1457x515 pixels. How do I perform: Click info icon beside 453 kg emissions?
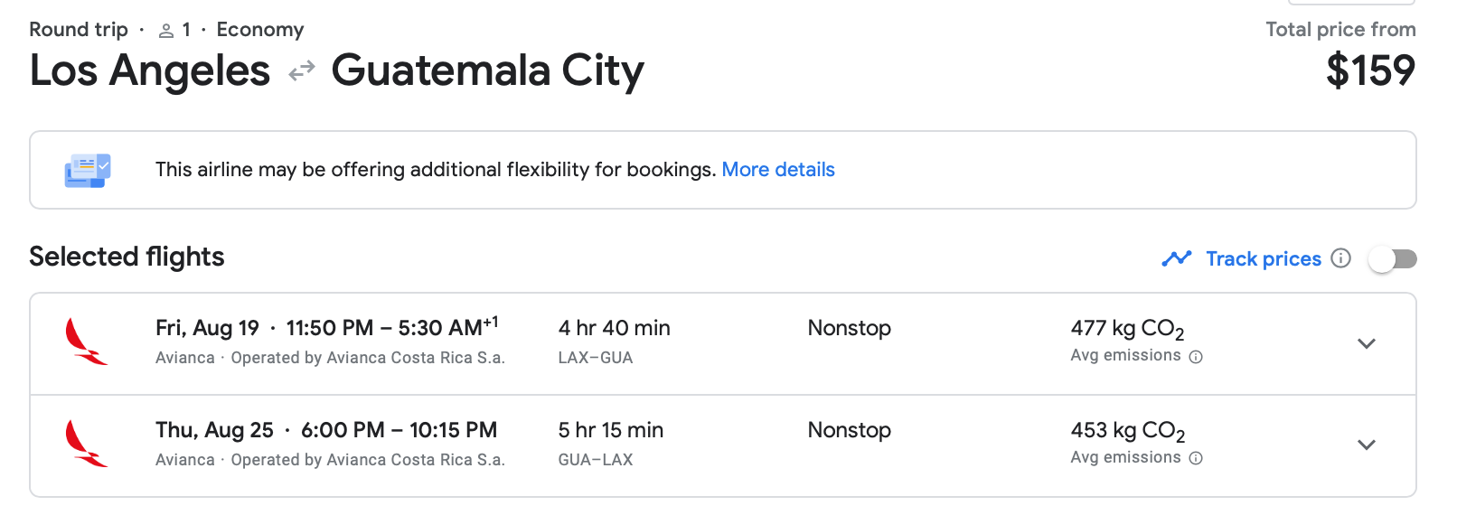(x=1196, y=458)
